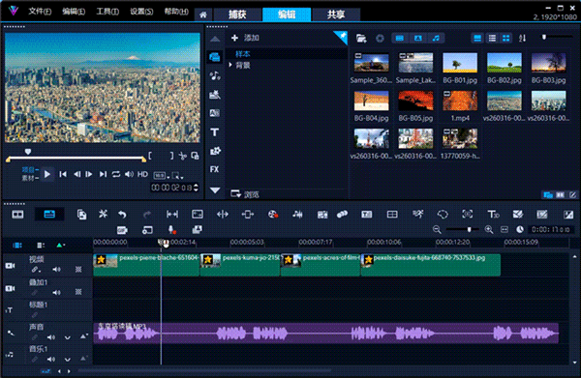
Task: Open the sound mixer tool
Action: (297, 215)
